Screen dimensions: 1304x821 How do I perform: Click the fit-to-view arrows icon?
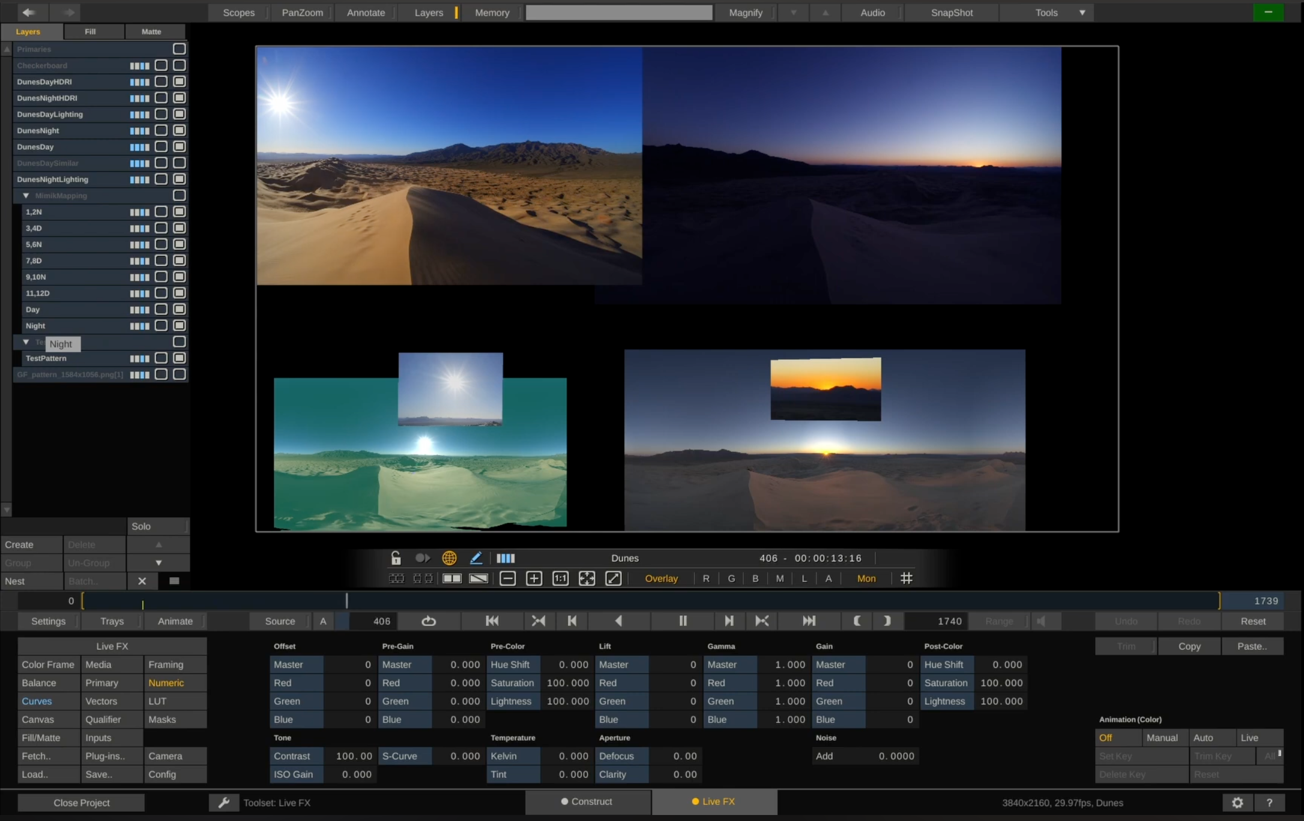(x=587, y=579)
